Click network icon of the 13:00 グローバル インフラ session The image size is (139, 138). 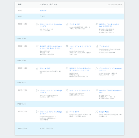tap(37, 24)
